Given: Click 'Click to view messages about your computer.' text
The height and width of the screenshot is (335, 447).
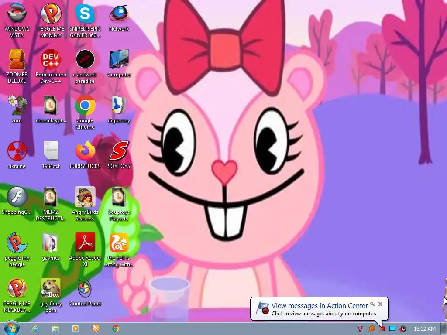Looking at the screenshot, I should pyautogui.click(x=324, y=313).
